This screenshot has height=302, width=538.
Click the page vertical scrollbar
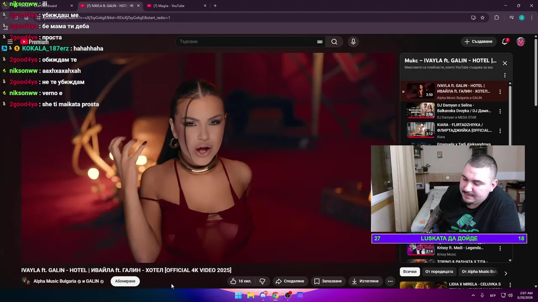click(x=535, y=71)
